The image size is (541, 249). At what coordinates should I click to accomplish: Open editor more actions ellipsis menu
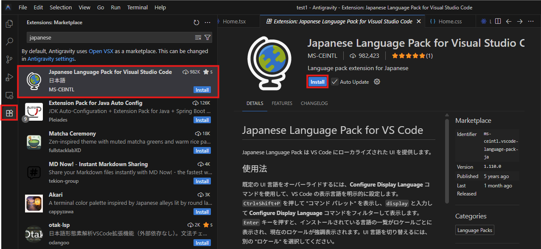(531, 21)
